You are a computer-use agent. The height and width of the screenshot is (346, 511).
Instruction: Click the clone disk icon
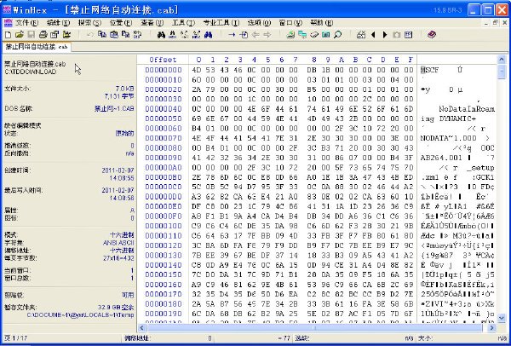[302, 35]
